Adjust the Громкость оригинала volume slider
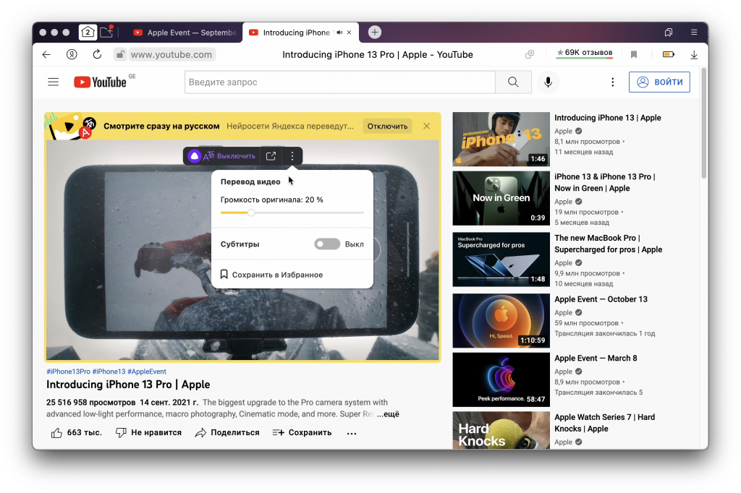 point(251,213)
